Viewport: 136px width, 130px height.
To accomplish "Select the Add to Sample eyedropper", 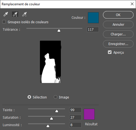I will (x=15, y=14).
